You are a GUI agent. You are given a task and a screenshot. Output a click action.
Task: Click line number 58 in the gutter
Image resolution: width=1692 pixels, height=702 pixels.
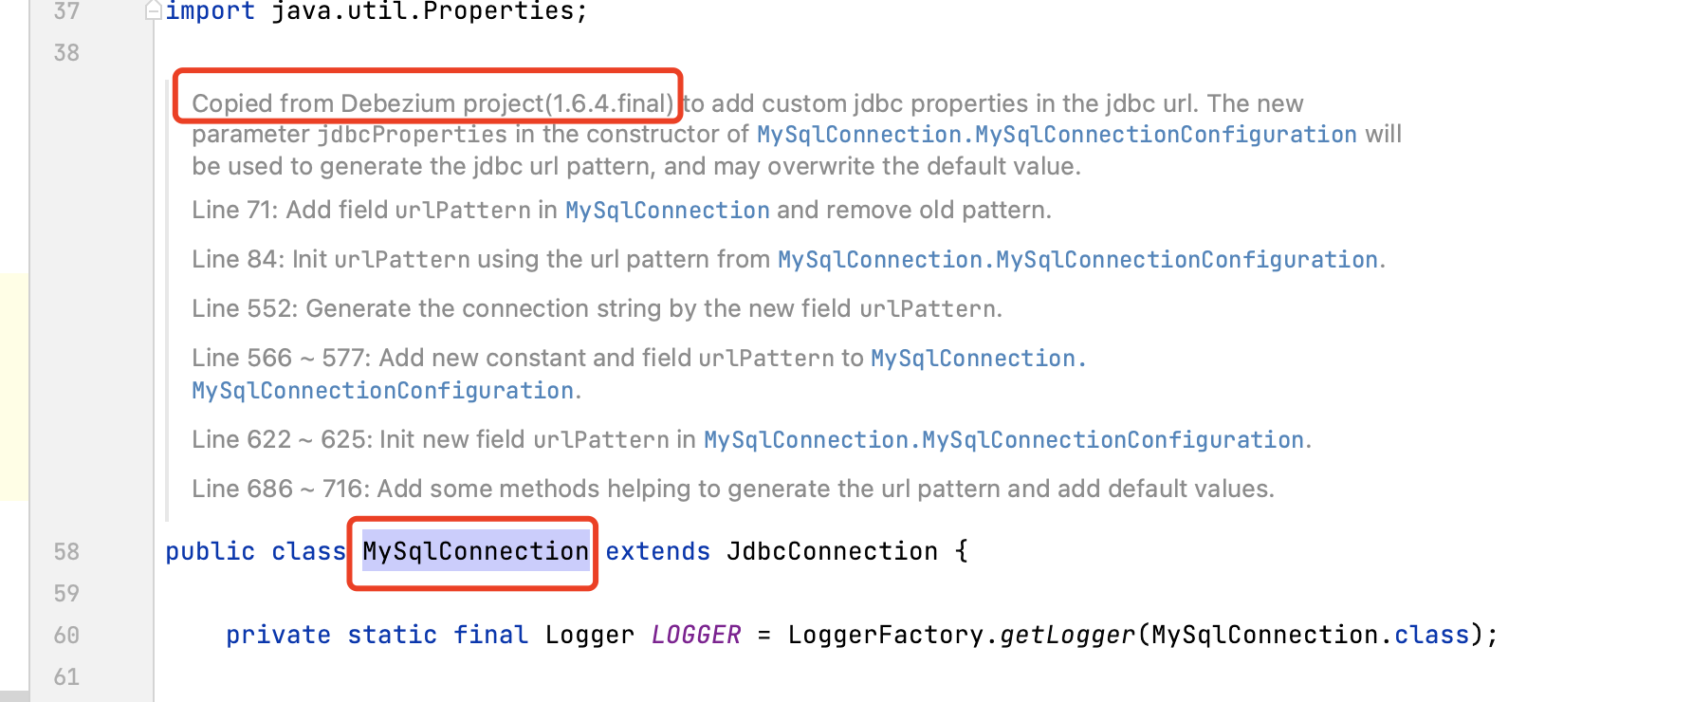click(x=66, y=552)
